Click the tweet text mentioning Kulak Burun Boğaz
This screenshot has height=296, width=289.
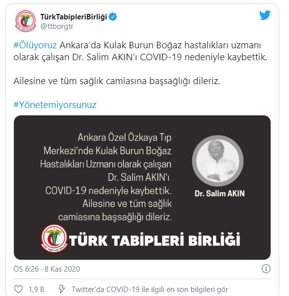pos(140,51)
